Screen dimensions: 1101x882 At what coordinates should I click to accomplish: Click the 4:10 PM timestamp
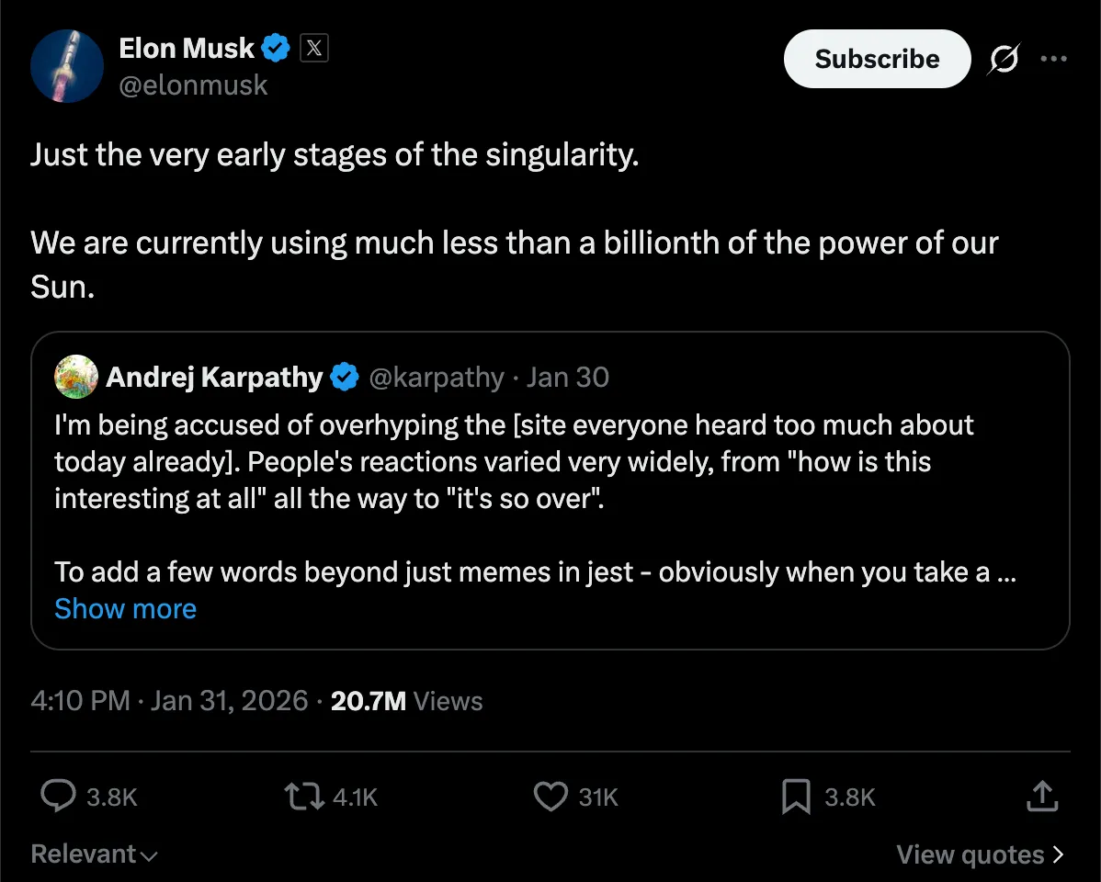[80, 701]
